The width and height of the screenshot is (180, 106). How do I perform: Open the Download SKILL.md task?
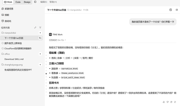[x=14, y=59]
